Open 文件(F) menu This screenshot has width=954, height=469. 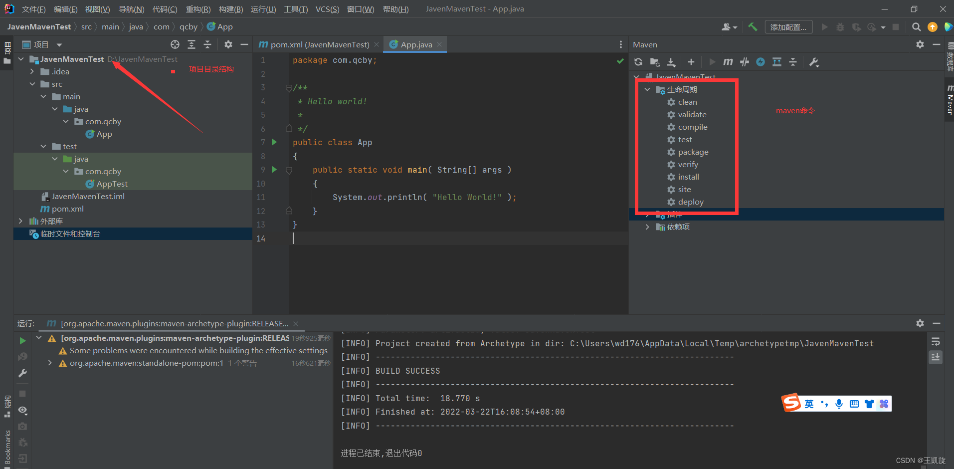(x=33, y=9)
